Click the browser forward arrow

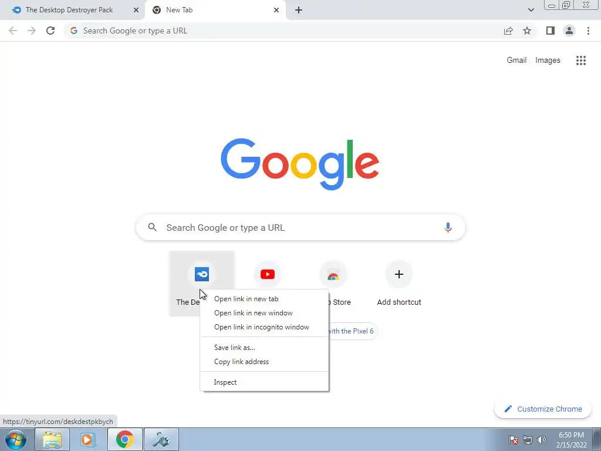(32, 31)
